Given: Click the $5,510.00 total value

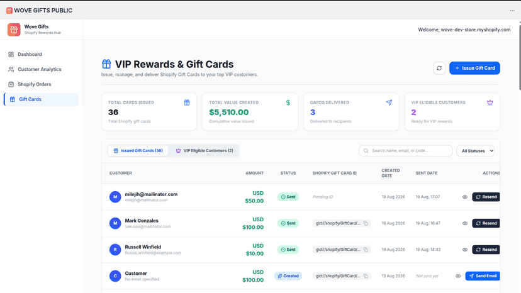Looking at the screenshot, I should coord(229,113).
